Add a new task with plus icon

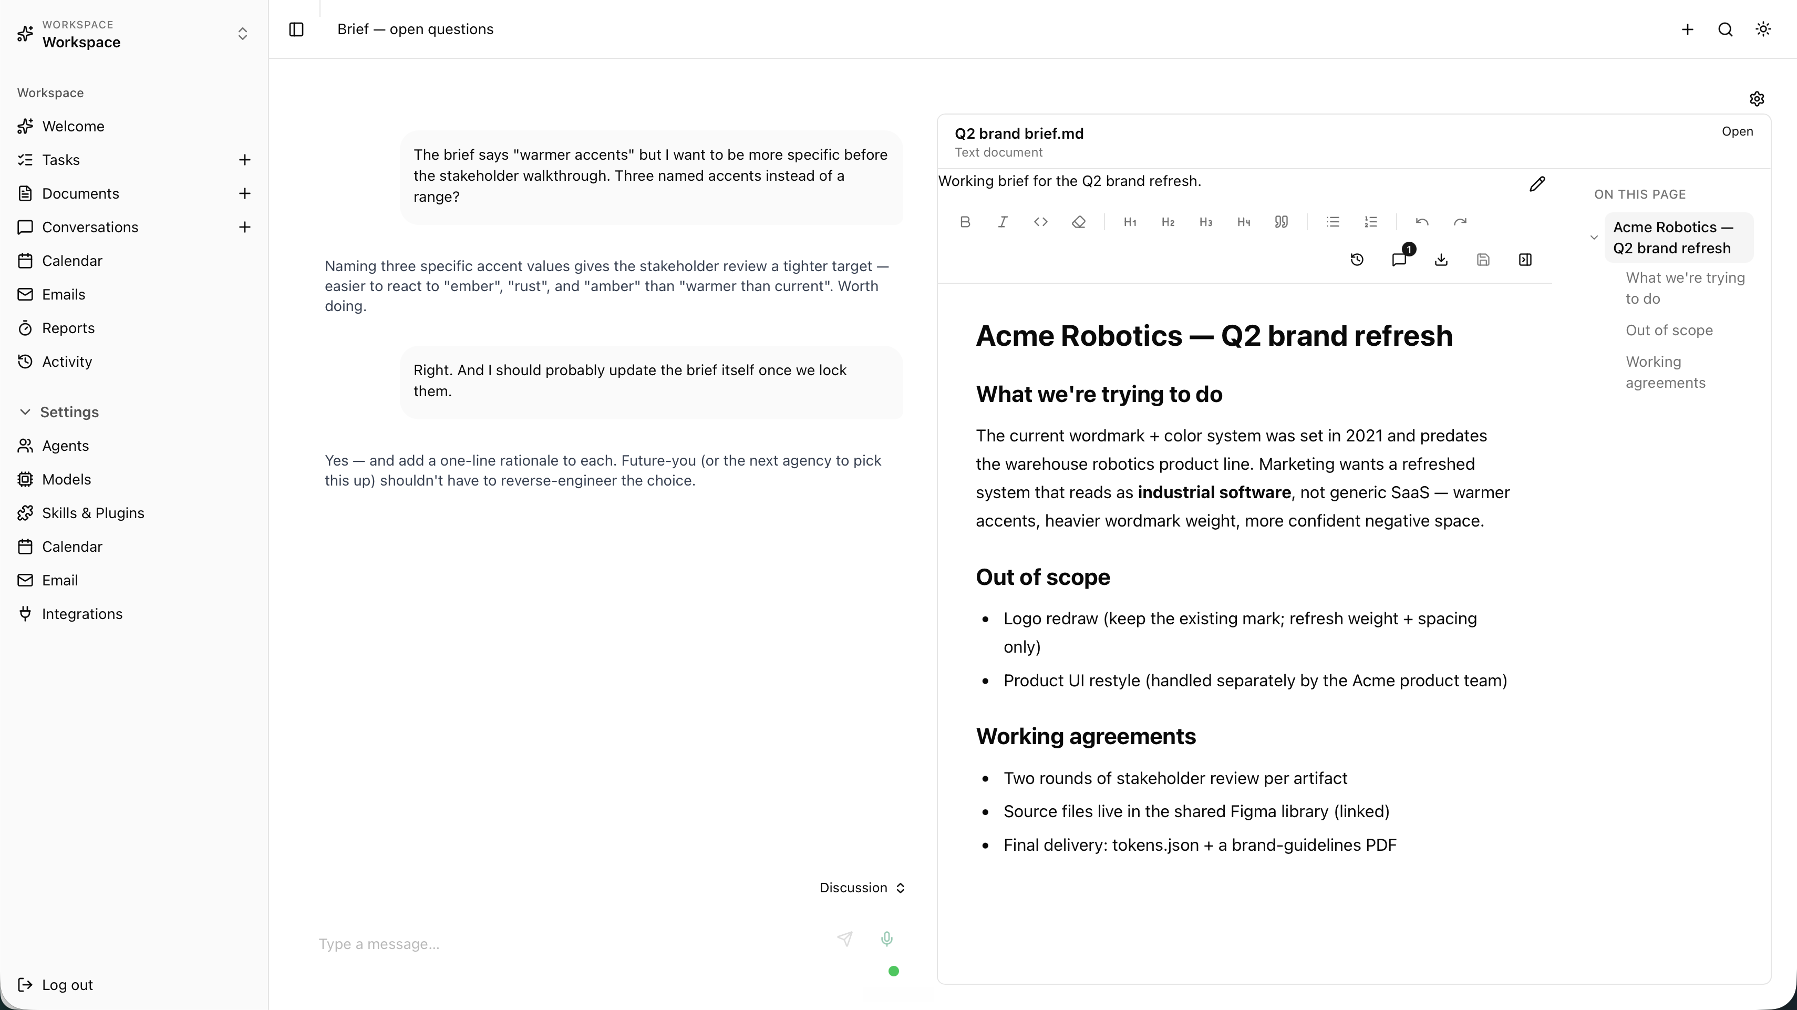coord(245,160)
